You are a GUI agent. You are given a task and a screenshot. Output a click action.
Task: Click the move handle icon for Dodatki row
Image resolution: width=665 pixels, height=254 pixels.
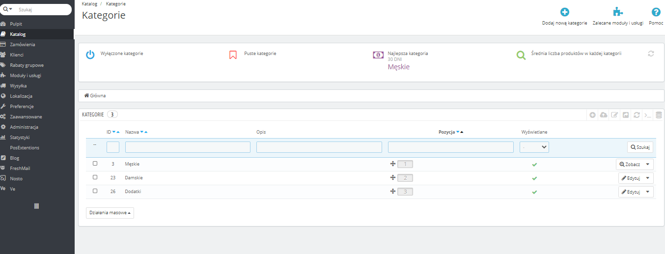tap(393, 192)
